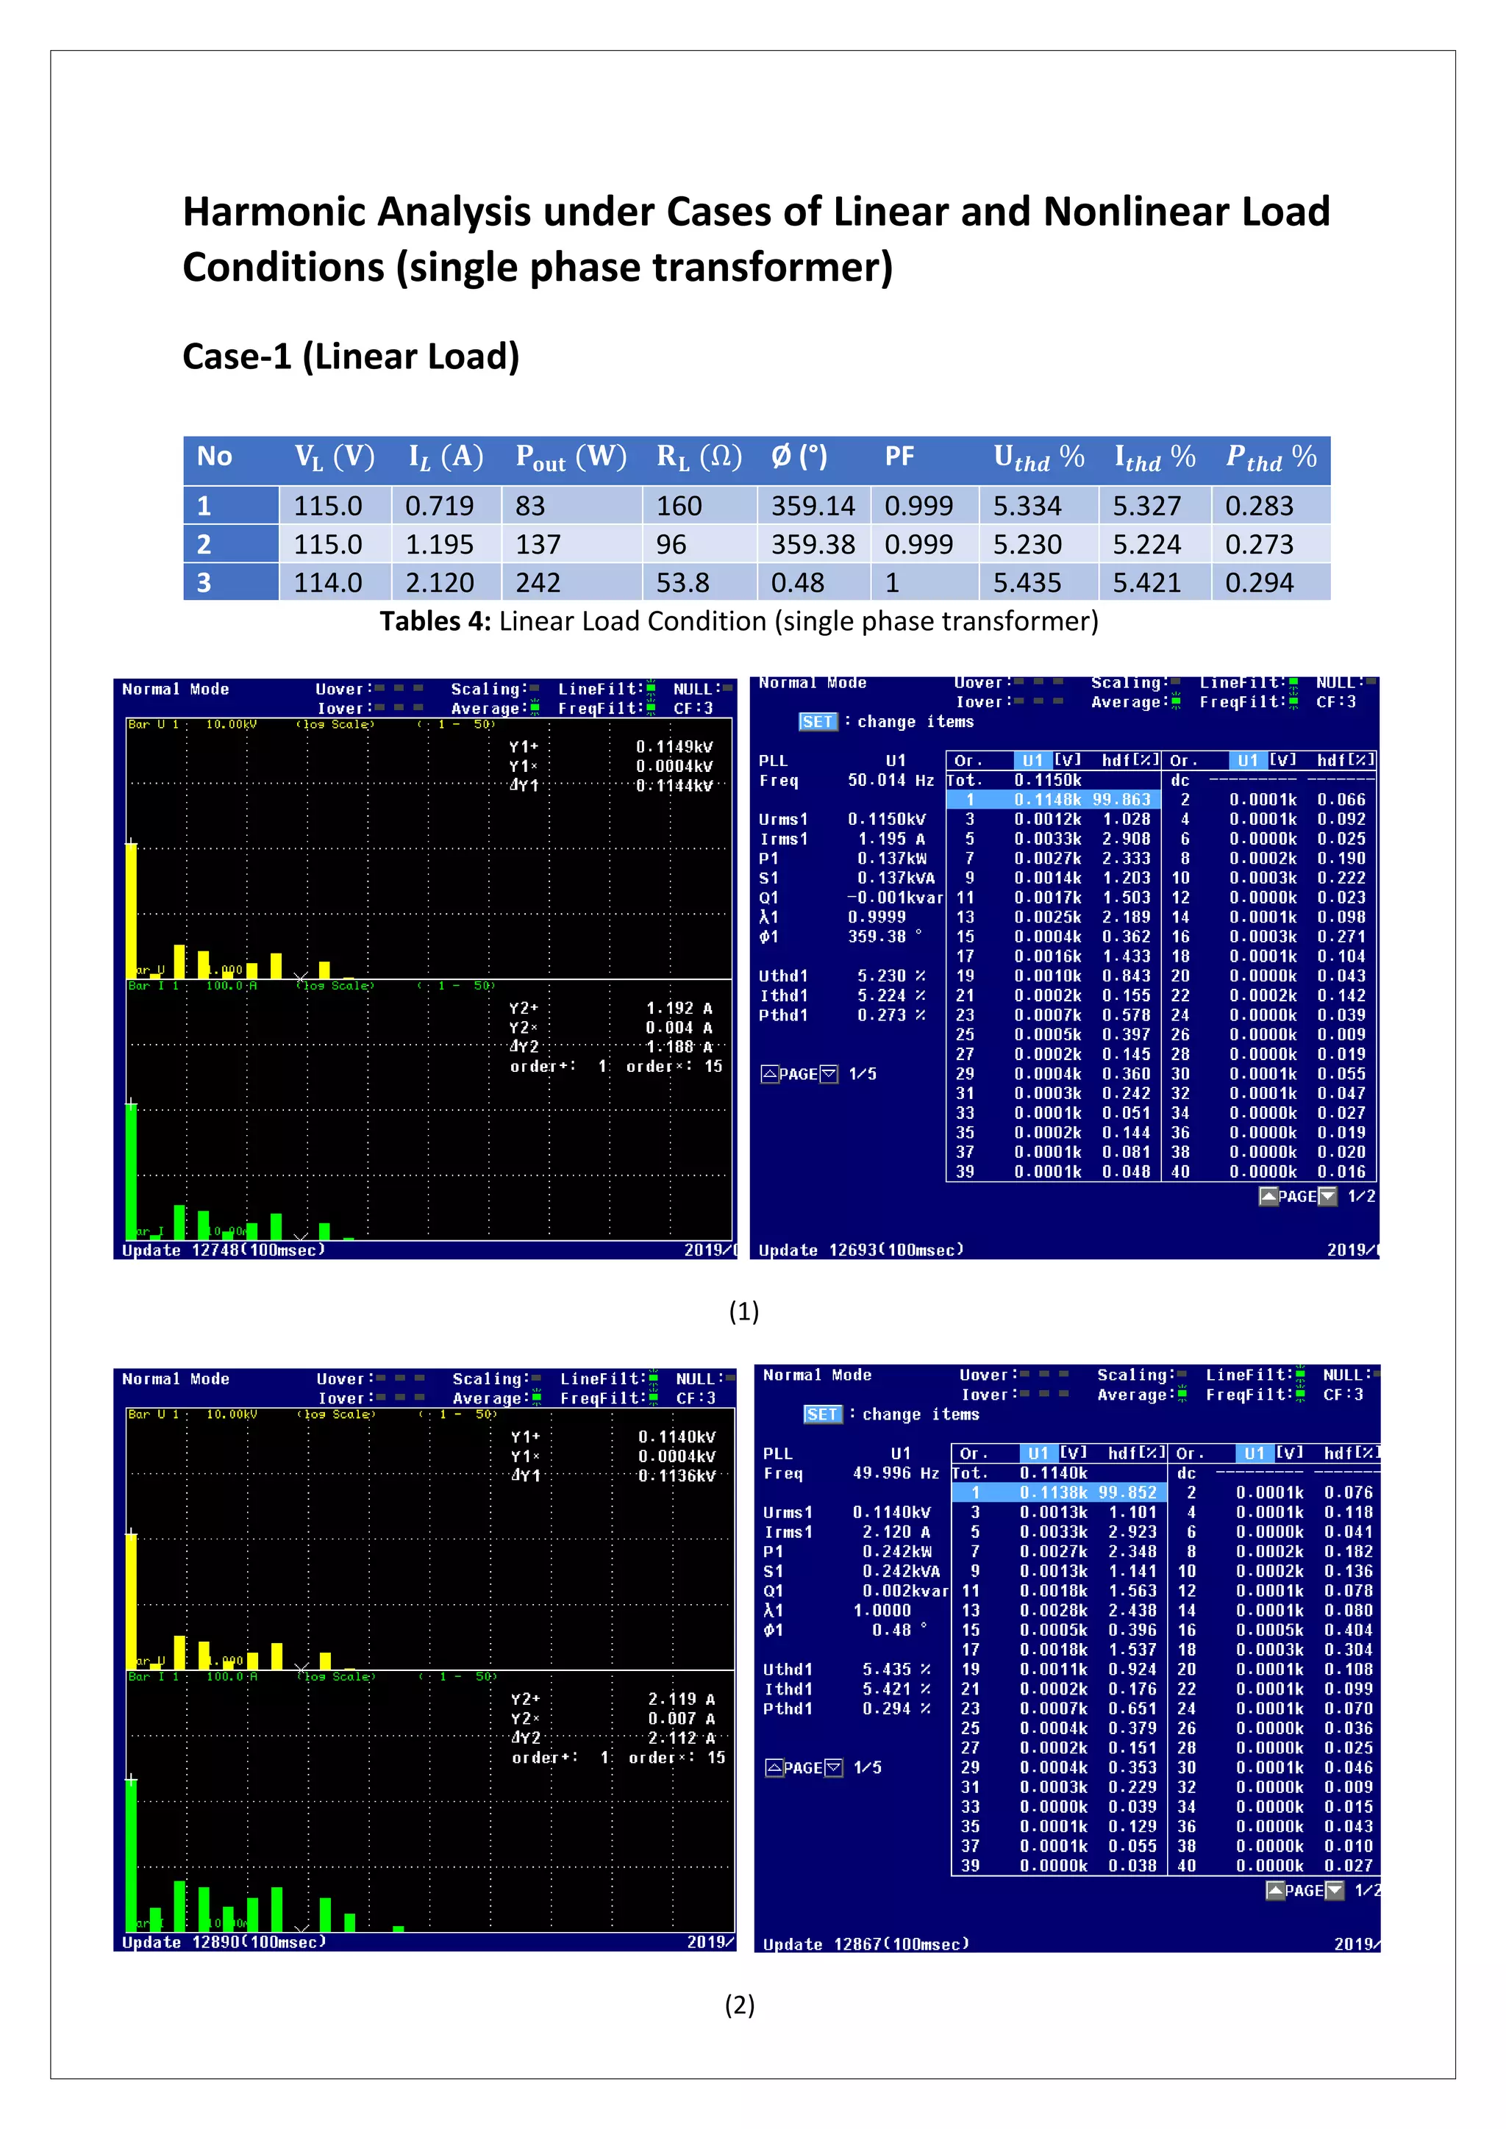Select highlighted order 1 row showing 99.852
This screenshot has height=2129, width=1506.
click(x=1059, y=1492)
